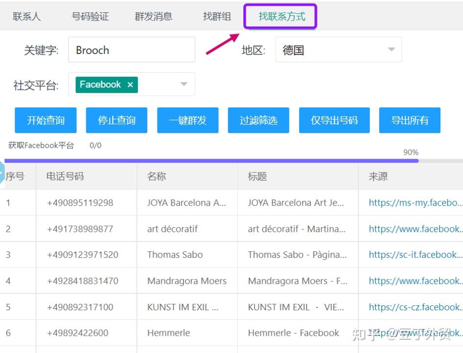Switch to the 联系人 tab
The height and width of the screenshot is (353, 463).
(x=26, y=16)
